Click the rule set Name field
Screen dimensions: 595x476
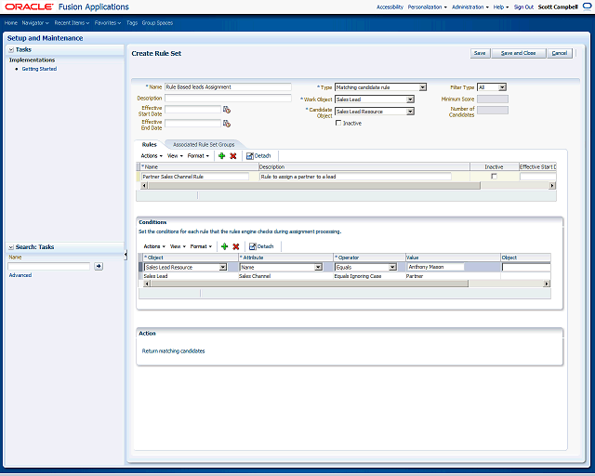(x=228, y=86)
